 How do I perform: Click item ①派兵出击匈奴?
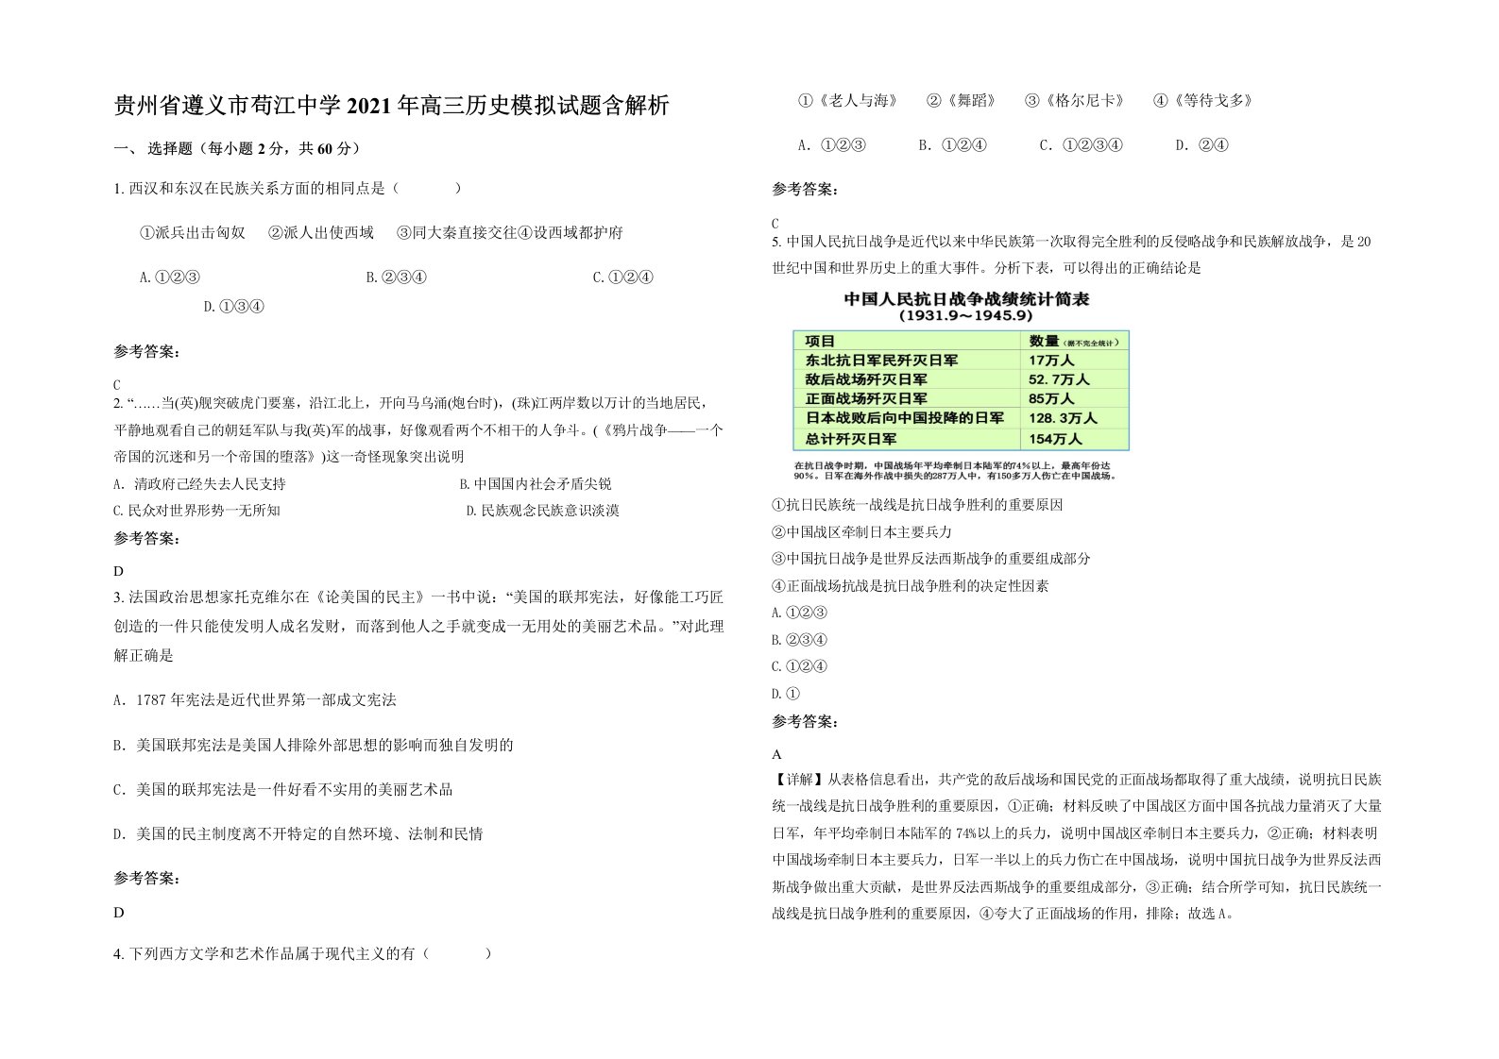[x=193, y=232]
